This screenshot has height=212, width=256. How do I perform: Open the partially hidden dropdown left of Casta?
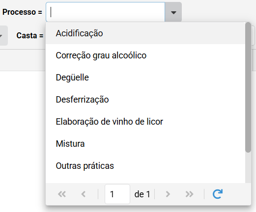tap(3, 35)
